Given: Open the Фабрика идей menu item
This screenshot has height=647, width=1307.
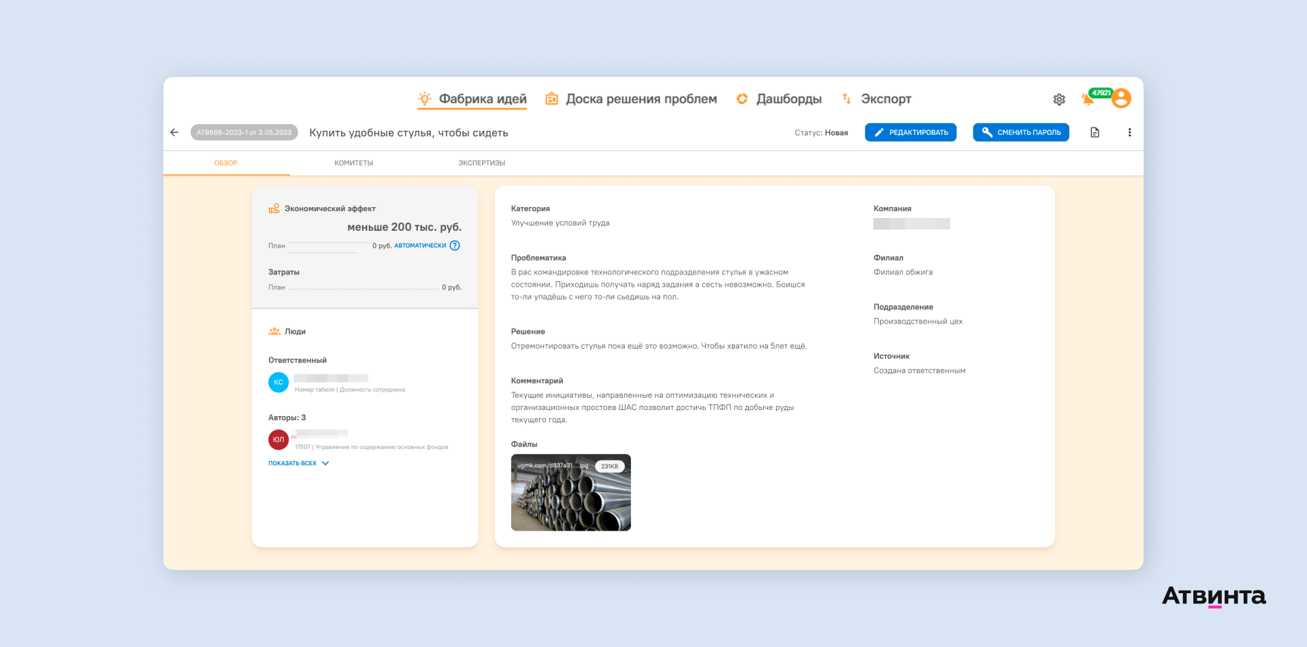Looking at the screenshot, I should [483, 99].
